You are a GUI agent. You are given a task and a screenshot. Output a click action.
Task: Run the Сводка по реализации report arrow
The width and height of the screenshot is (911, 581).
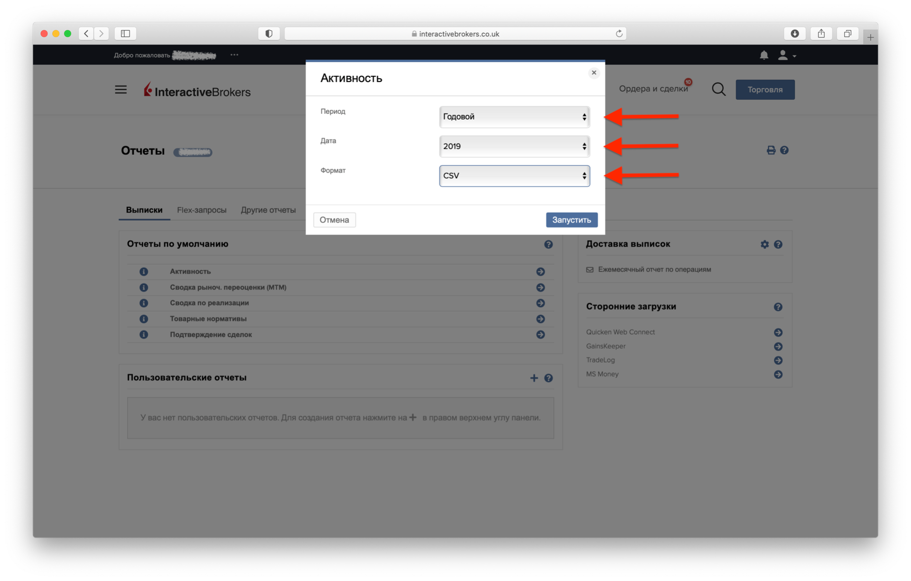(x=540, y=303)
